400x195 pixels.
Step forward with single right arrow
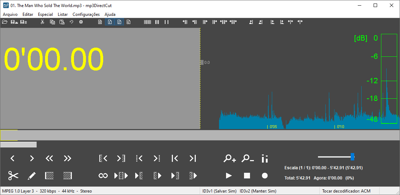point(32,158)
